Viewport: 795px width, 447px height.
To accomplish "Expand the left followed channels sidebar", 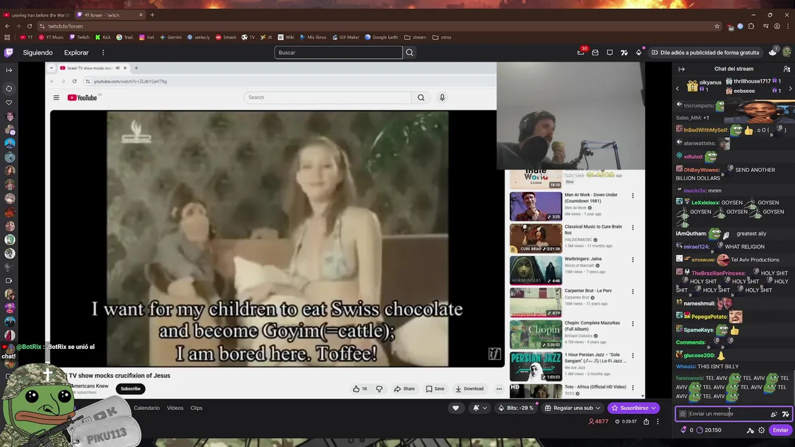I will click(x=9, y=70).
